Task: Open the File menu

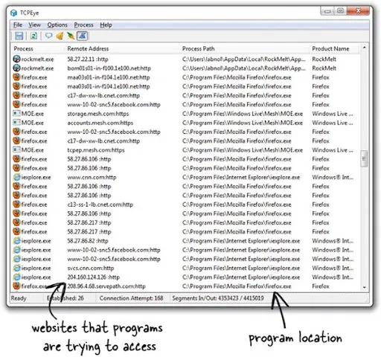Action: point(18,25)
